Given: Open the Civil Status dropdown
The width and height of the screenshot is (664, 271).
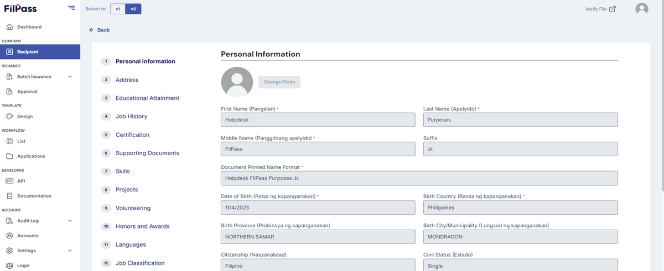Looking at the screenshot, I should point(521,265).
